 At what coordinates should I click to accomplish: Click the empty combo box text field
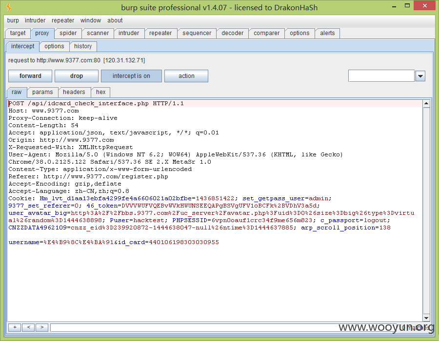click(381, 76)
